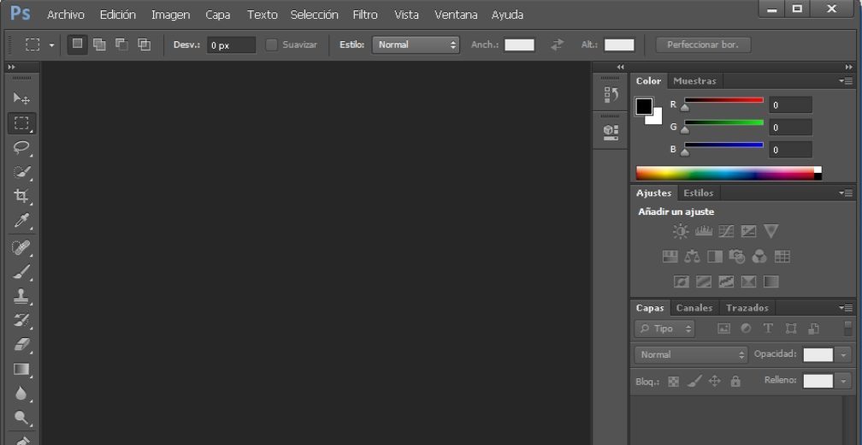Open the Opacidad slider arrow
The width and height of the screenshot is (862, 445).
click(x=844, y=355)
